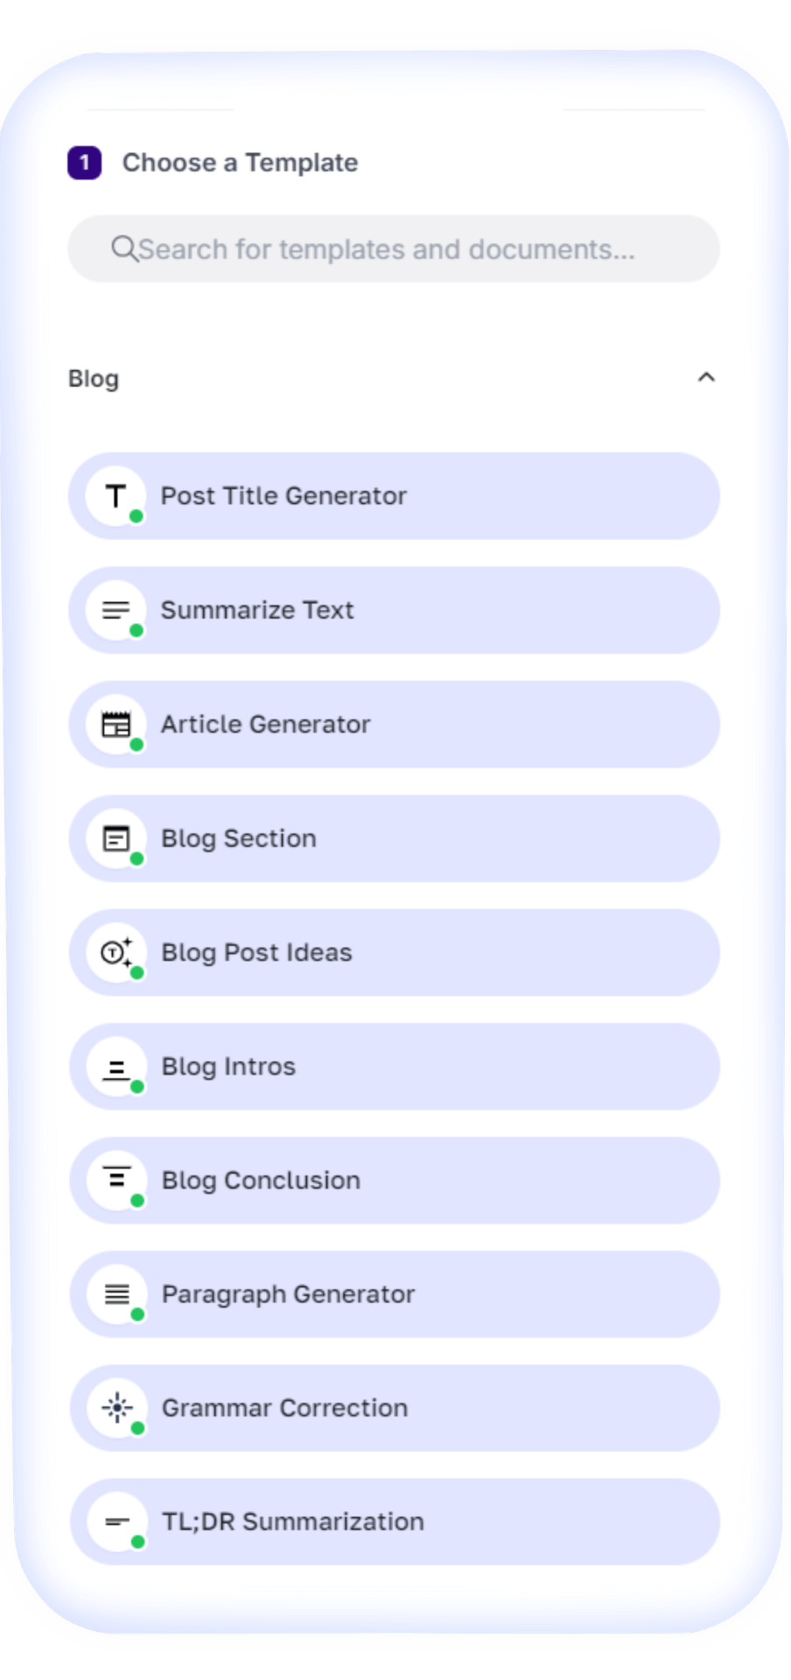The width and height of the screenshot is (791, 1680).
Task: Collapse the Blog section chevron
Action: (706, 378)
